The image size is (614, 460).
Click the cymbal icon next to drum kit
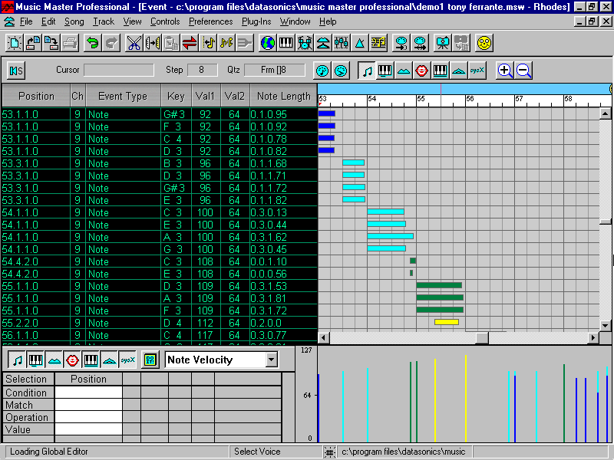[x=322, y=43]
